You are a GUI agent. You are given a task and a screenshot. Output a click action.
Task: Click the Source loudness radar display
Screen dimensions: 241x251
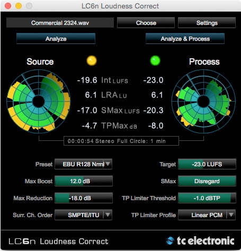click(x=39, y=101)
